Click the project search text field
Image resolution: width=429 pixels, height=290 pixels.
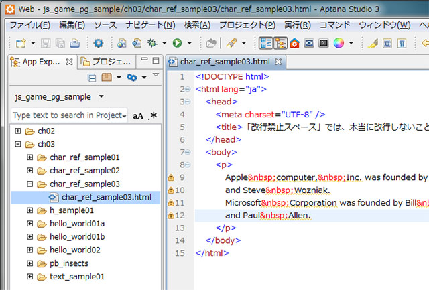[x=70, y=115]
